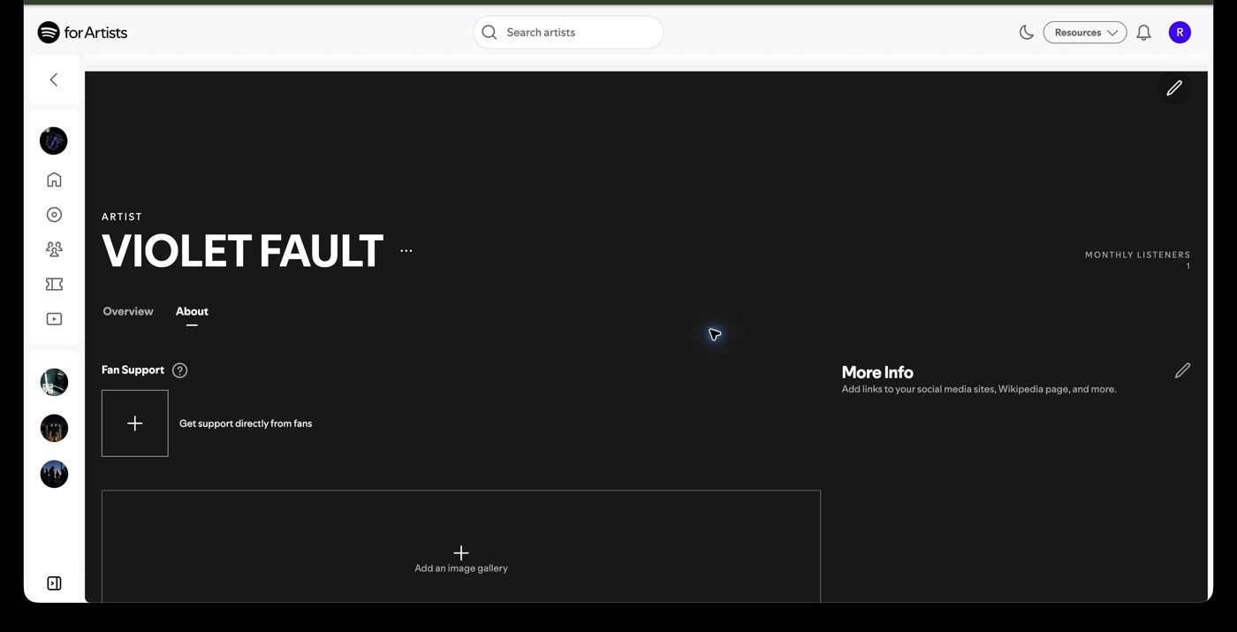This screenshot has width=1237, height=632.
Task: Click the Spotify for Artists logo
Action: tap(82, 33)
